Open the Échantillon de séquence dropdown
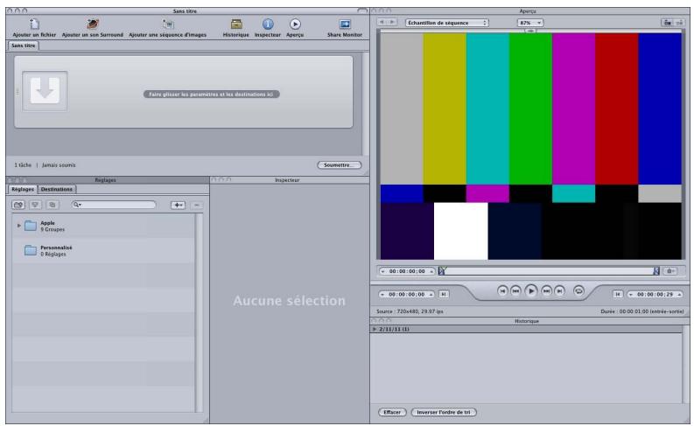The height and width of the screenshot is (426, 694). (446, 19)
